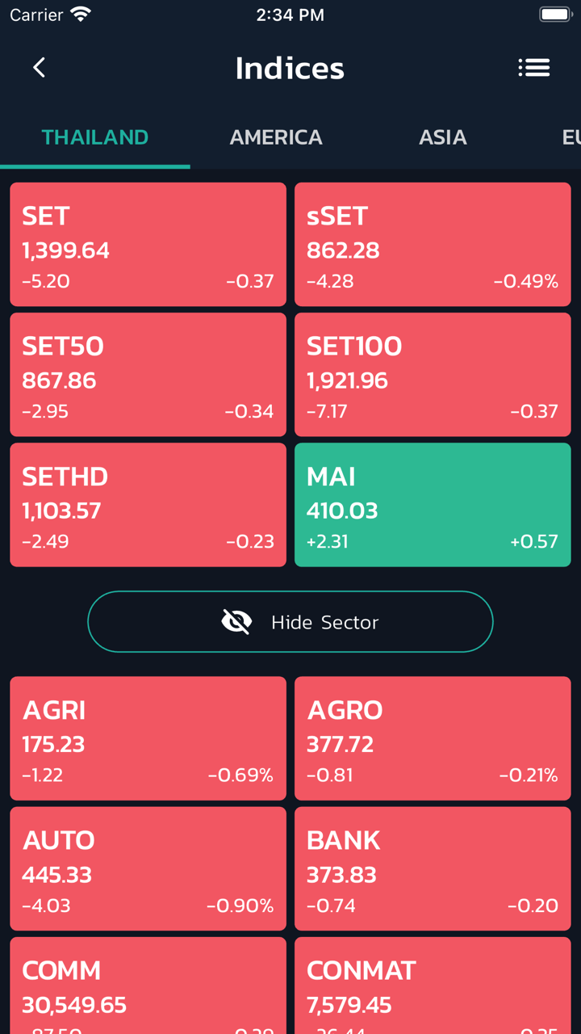Switch to the ASIA tab

pos(442,137)
